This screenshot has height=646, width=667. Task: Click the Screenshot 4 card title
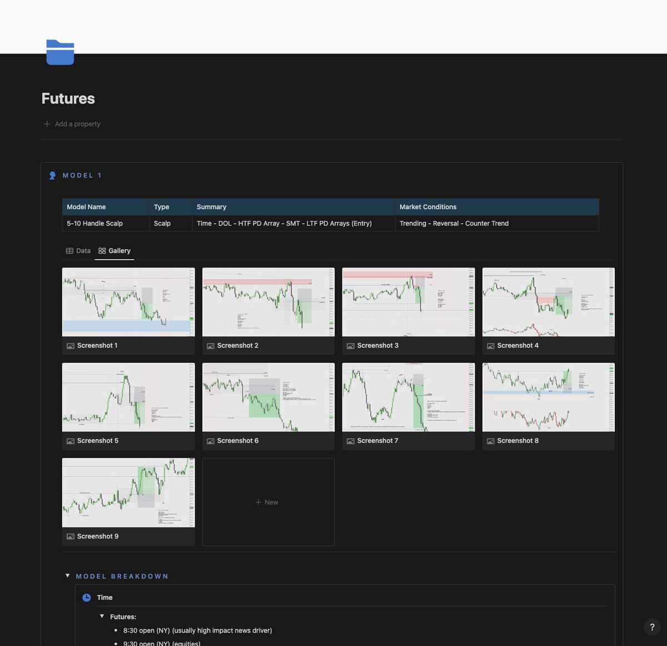[x=518, y=346]
